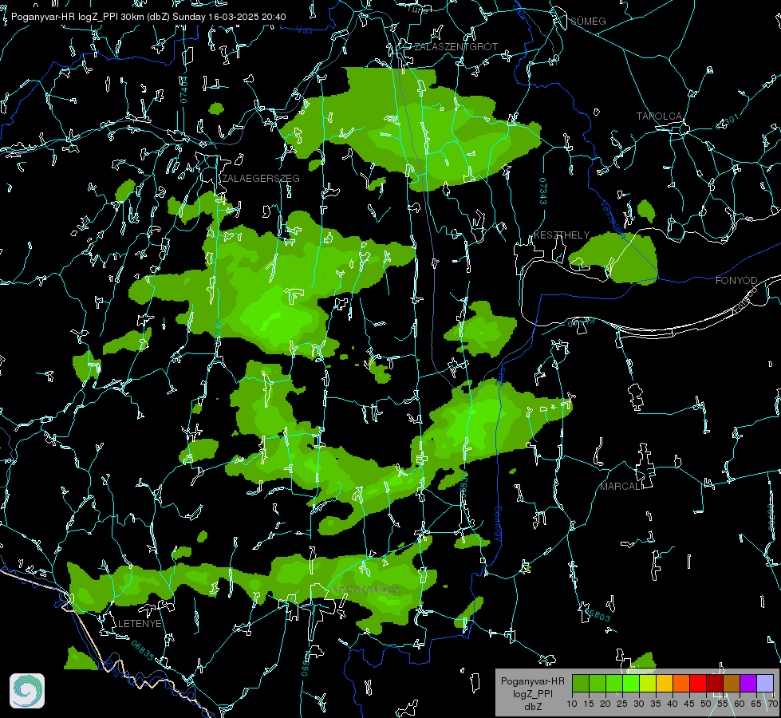
Task: Click the legend scale value 40
Action: [x=673, y=704]
